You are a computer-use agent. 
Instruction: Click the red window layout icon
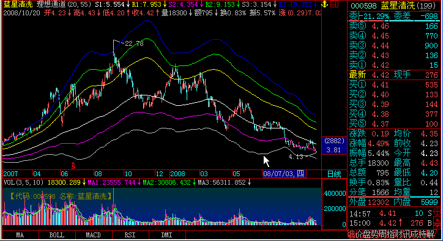coord(335,4)
